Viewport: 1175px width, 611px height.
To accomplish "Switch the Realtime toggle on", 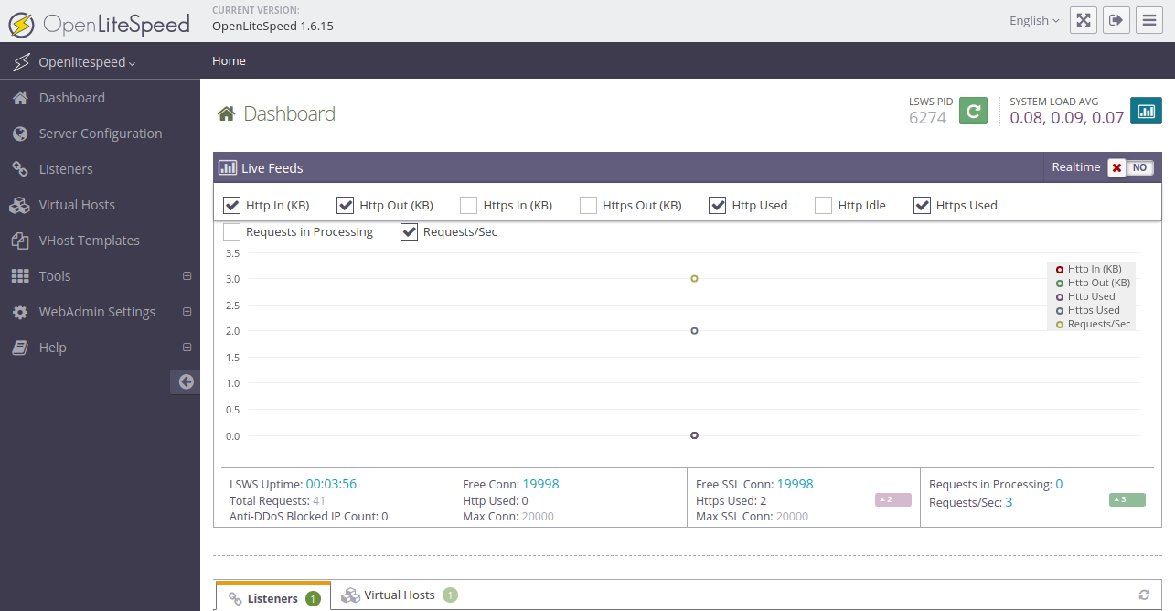I will pos(1131,168).
